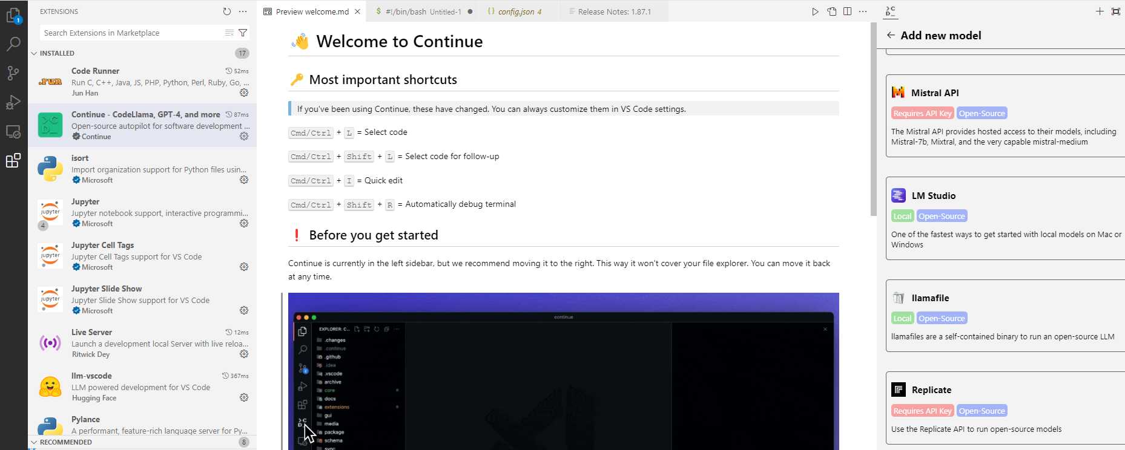Click the filter extensions funnel icon
The width and height of the screenshot is (1125, 450).
243,33
